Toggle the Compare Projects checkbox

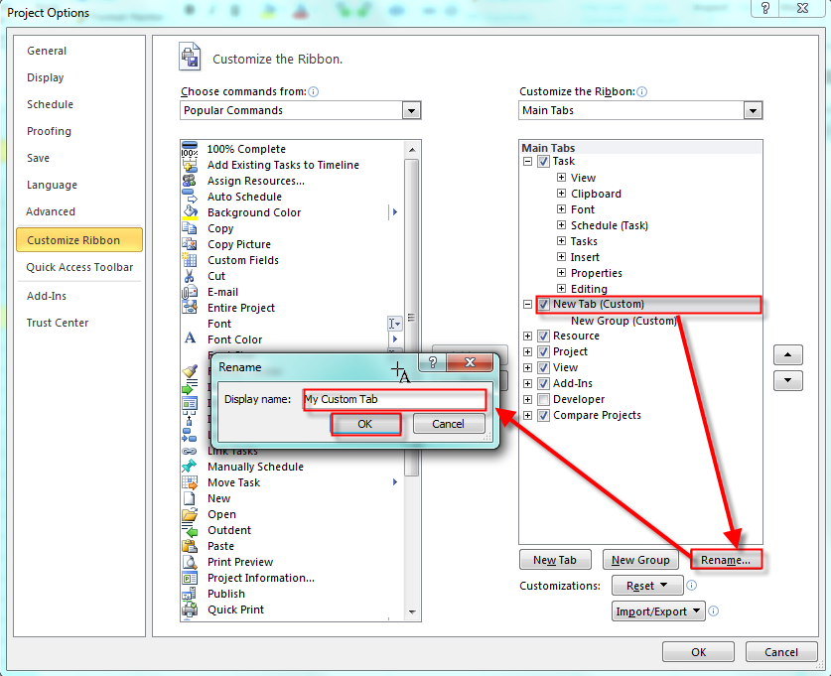tap(543, 415)
